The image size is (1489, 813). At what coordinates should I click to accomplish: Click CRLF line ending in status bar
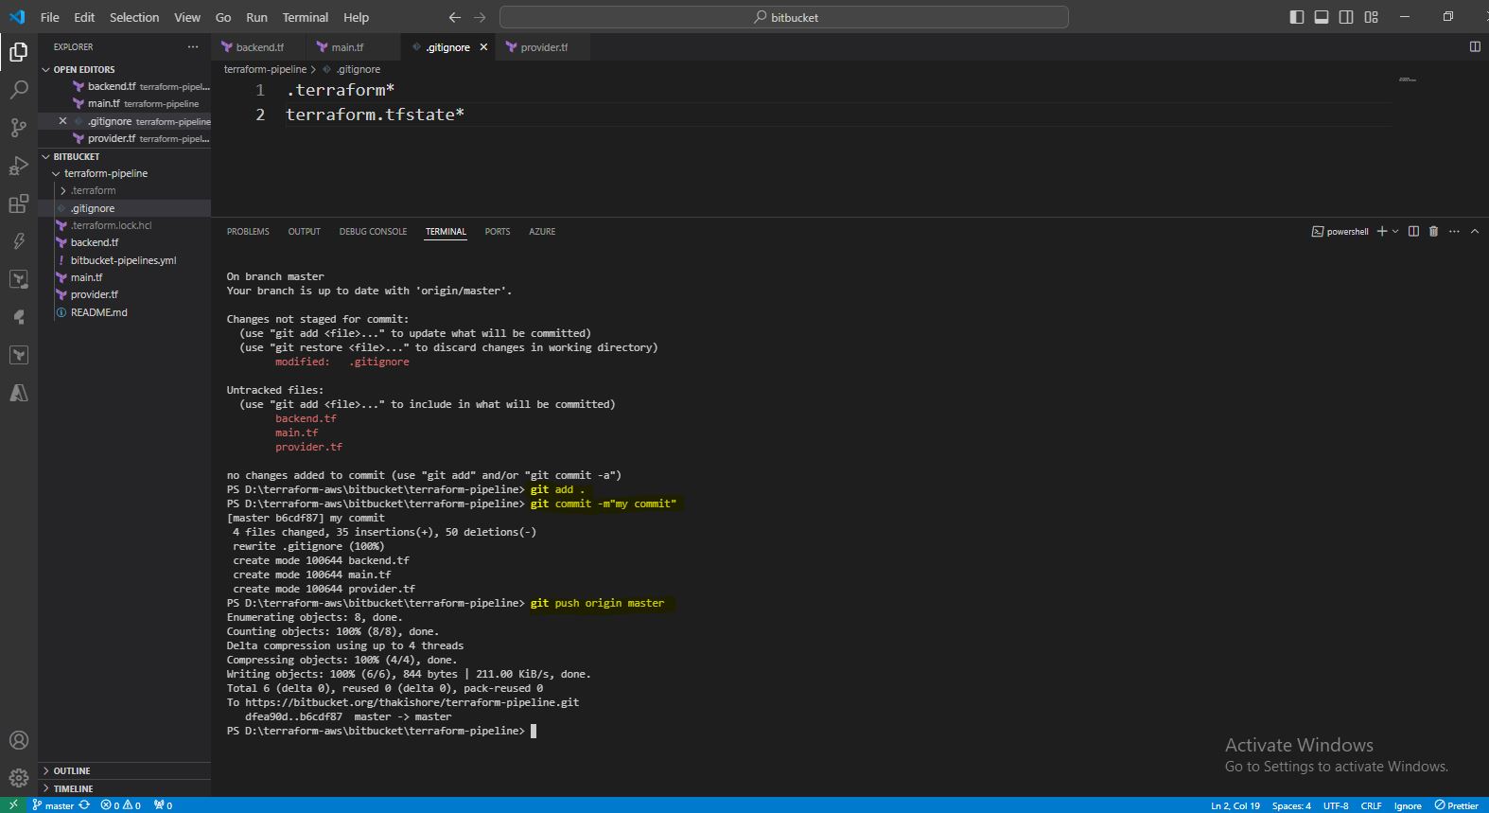click(1371, 805)
